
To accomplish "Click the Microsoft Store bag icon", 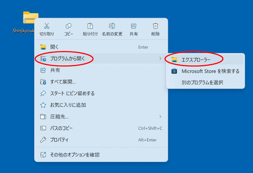I will 174,71.
